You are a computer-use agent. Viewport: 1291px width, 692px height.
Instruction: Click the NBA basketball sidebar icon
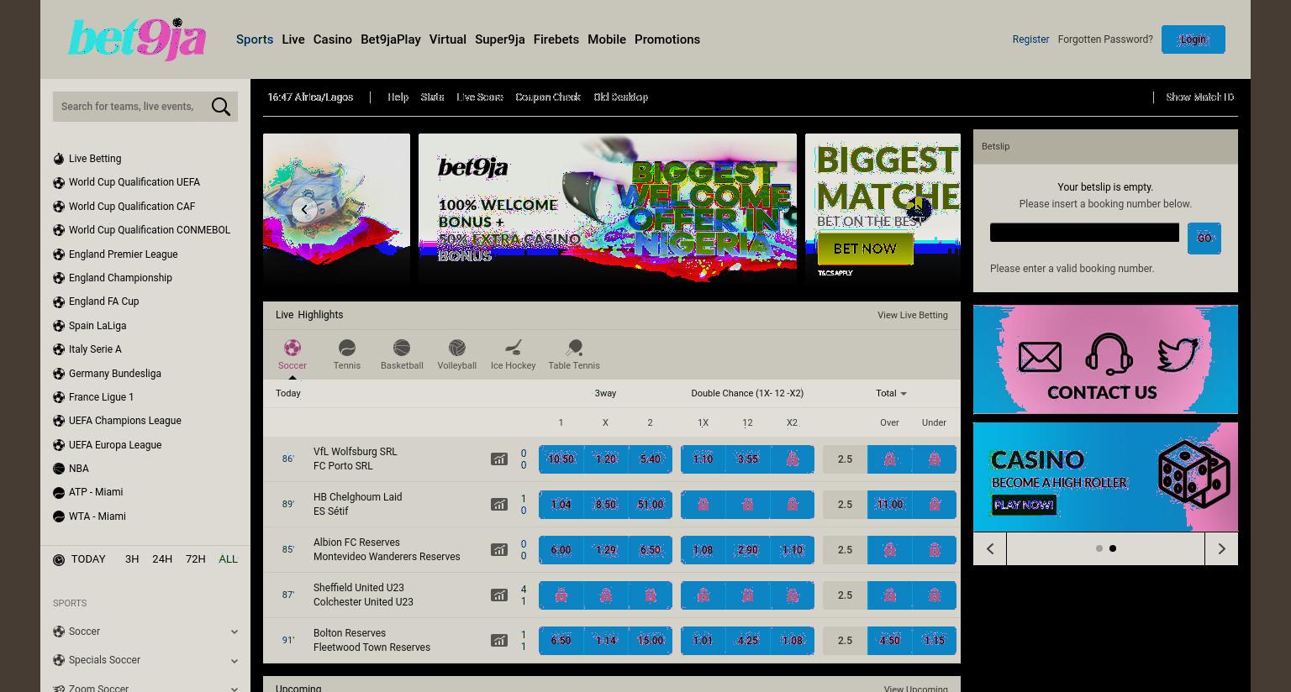click(x=59, y=469)
